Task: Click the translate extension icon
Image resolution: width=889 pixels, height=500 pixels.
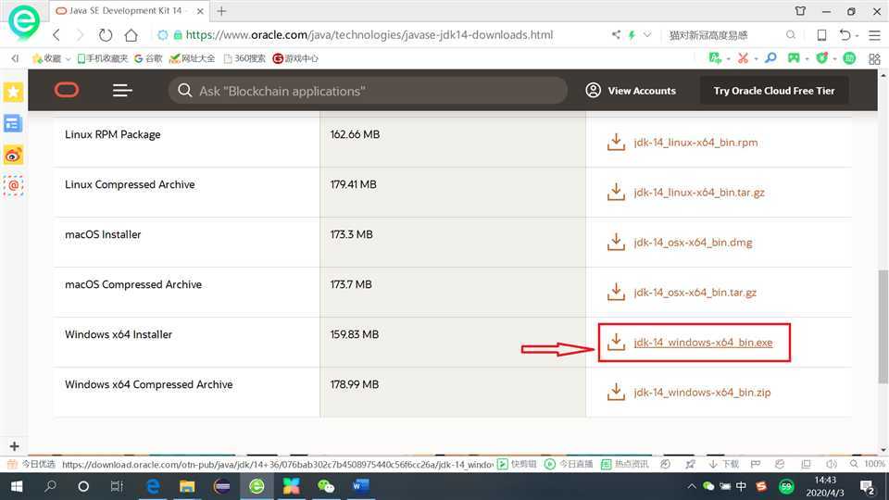Action: click(x=716, y=57)
